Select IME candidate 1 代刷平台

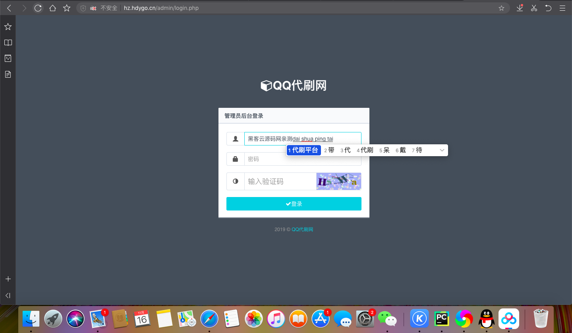coord(303,150)
